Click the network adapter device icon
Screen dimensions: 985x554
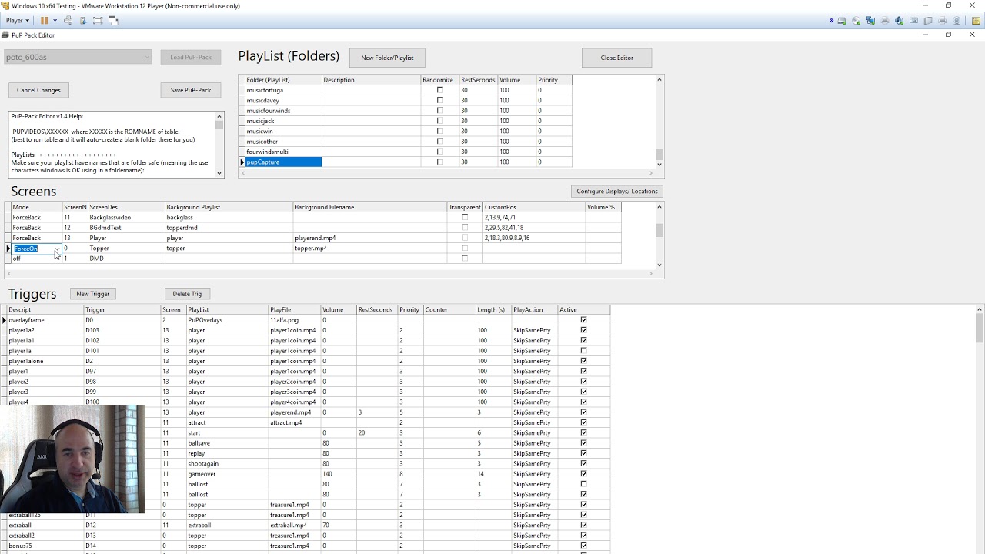coord(870,21)
